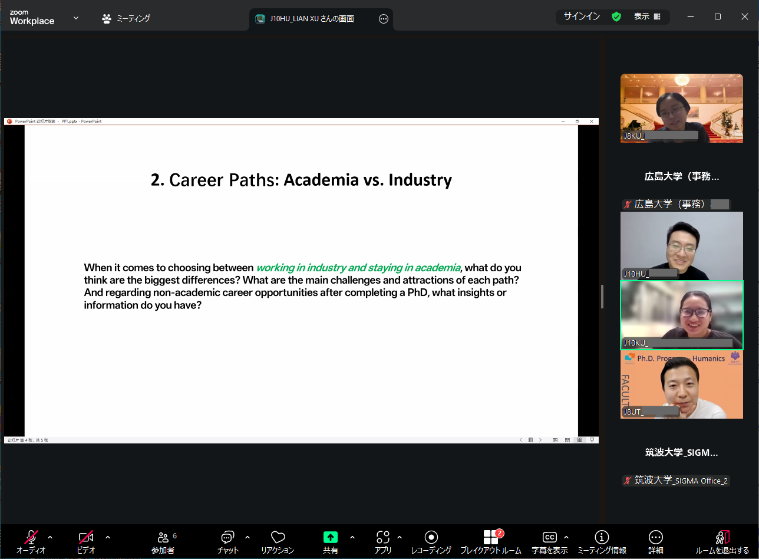Viewport: 759px width, 559px height.
Task: Click the サインイン sign-in button
Action: click(x=582, y=17)
